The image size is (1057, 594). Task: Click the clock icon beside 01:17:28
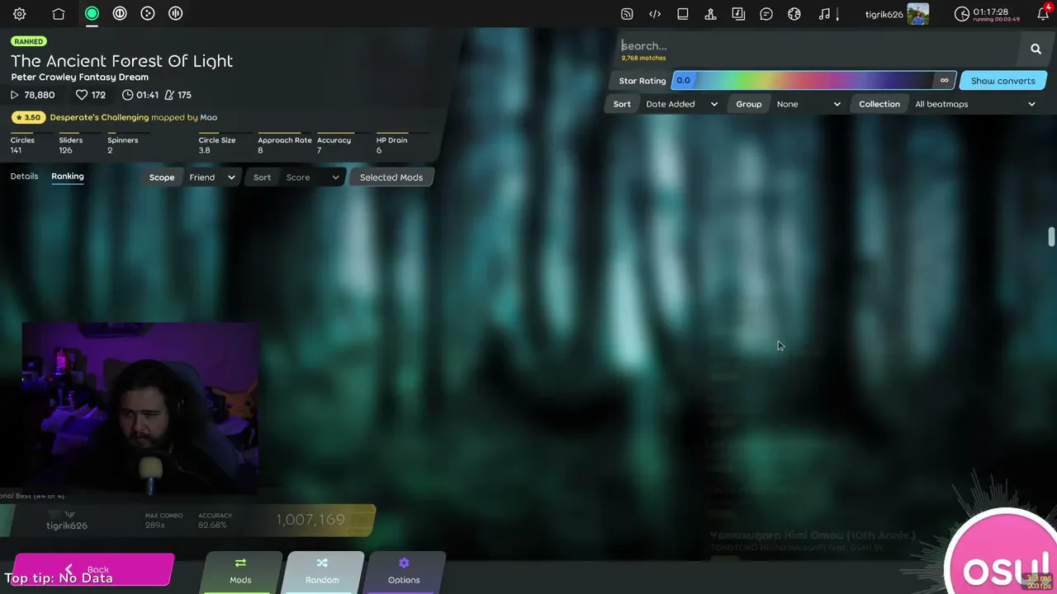click(962, 14)
